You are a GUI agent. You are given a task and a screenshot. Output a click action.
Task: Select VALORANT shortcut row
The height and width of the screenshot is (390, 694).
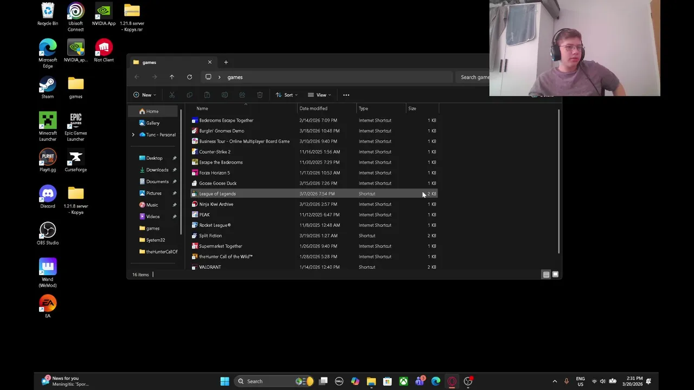(x=314, y=267)
